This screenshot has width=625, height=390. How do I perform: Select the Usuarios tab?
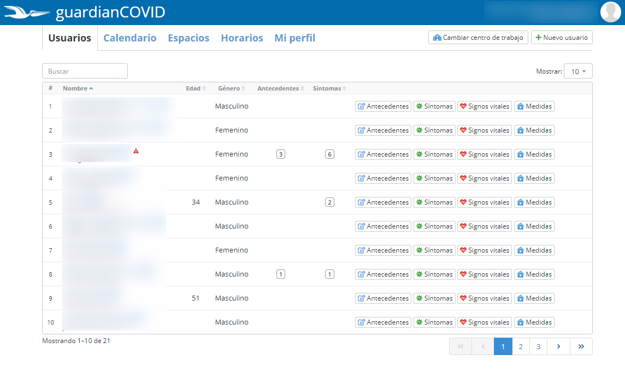click(x=70, y=38)
